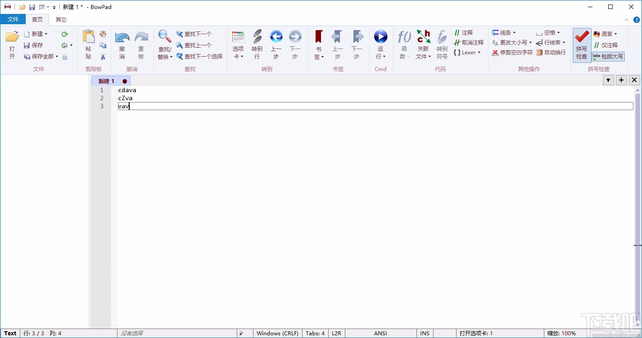Click Windows (CRLF) line ending in status bar
The width and height of the screenshot is (642, 338).
277,334
